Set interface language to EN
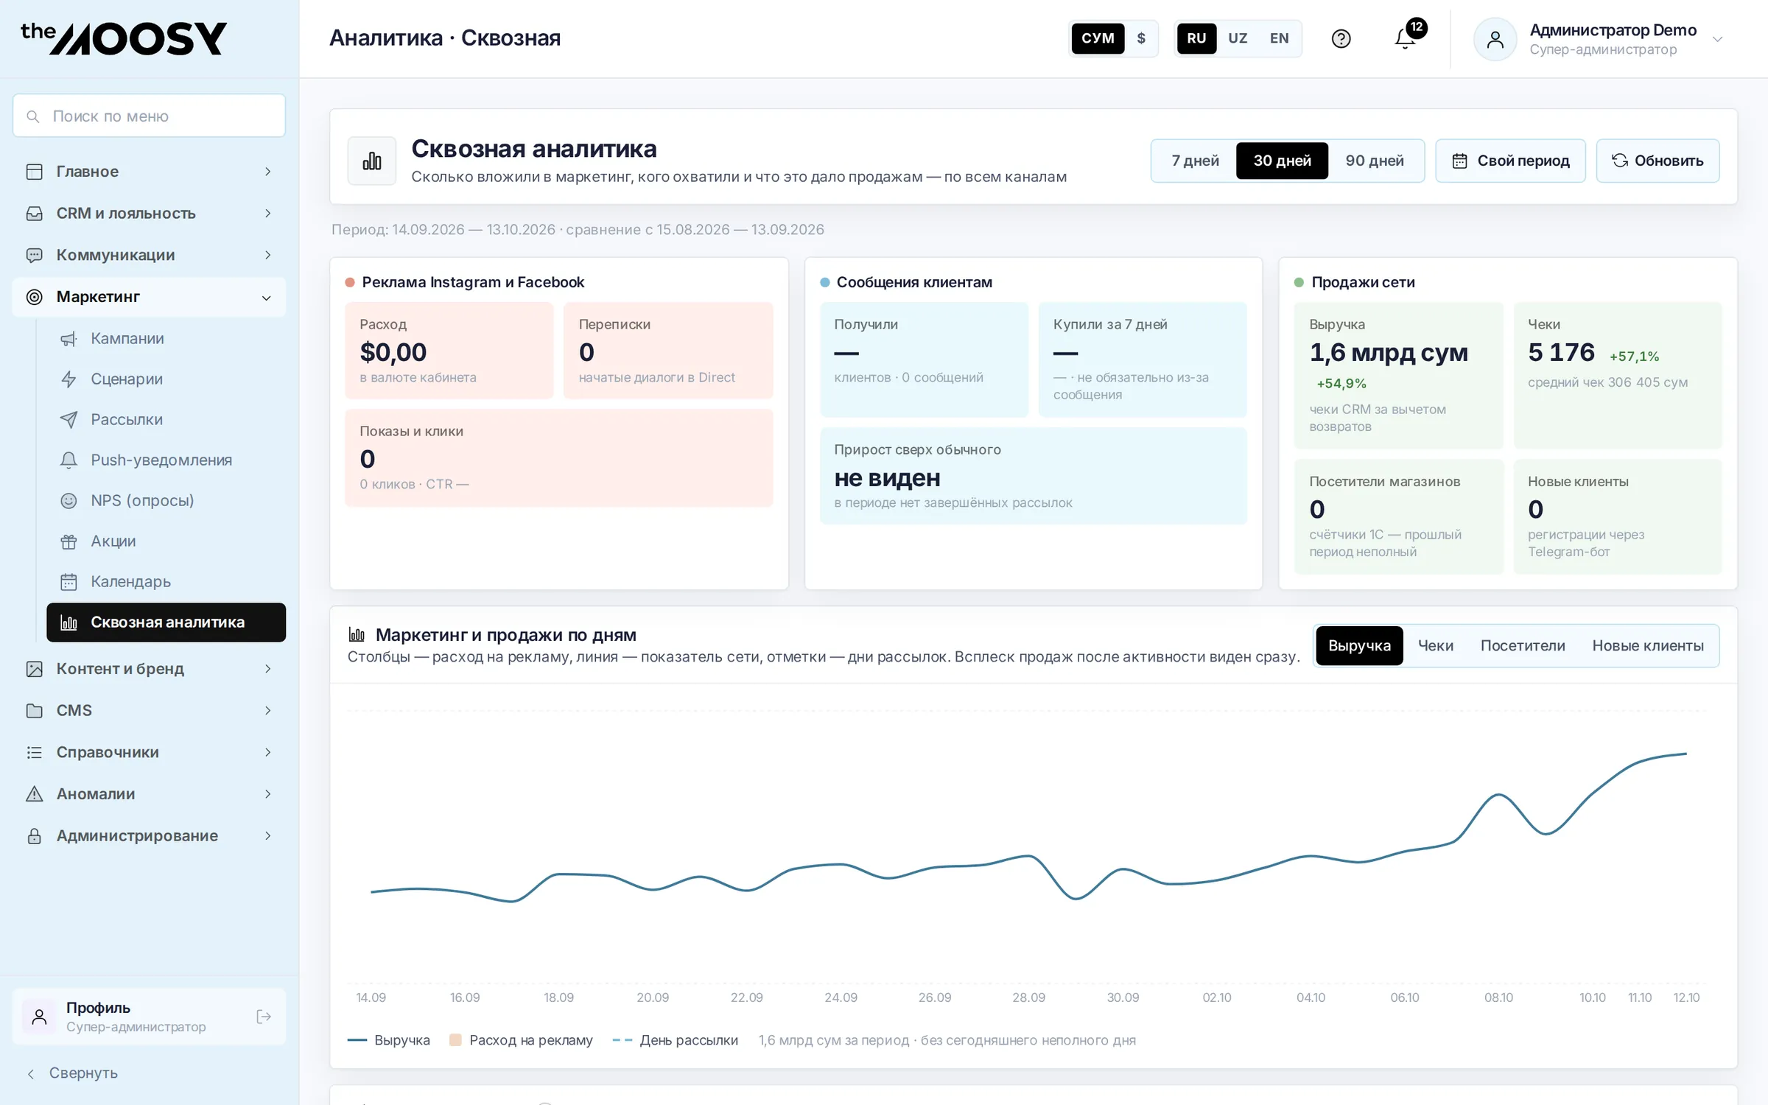The image size is (1768, 1105). (x=1279, y=38)
